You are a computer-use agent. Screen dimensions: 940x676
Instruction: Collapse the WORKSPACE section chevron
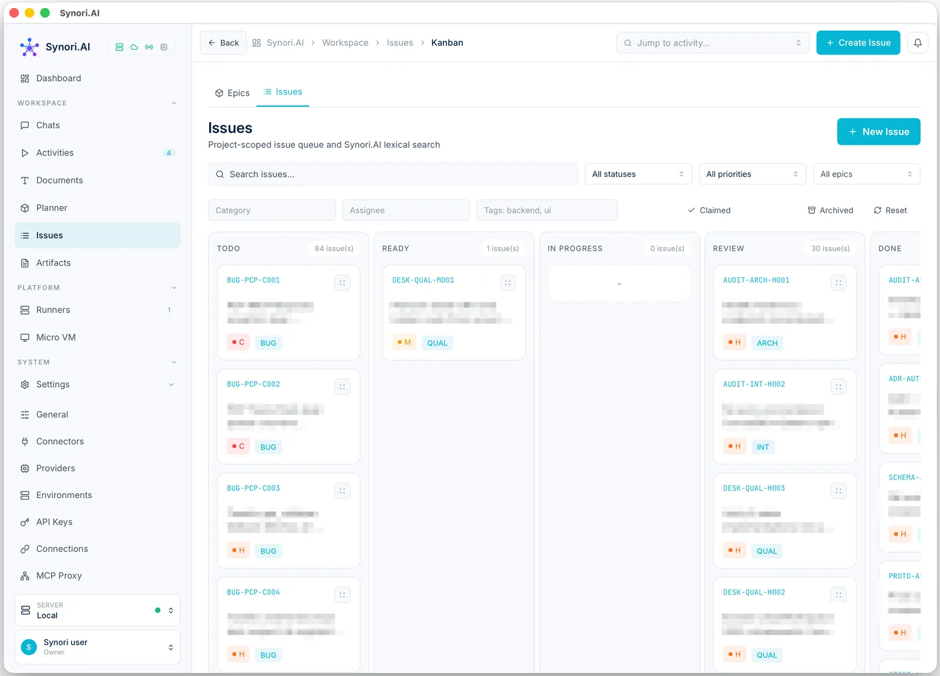point(174,103)
